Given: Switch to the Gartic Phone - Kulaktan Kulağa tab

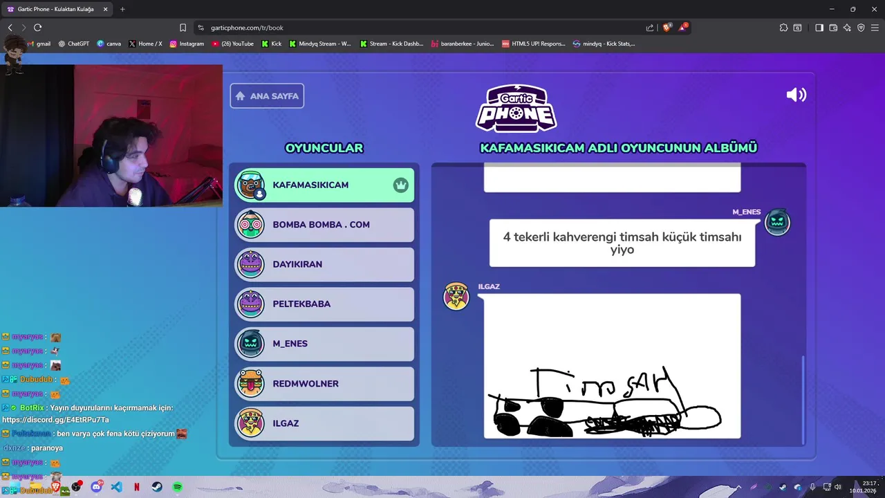Looking at the screenshot, I should coord(57,9).
